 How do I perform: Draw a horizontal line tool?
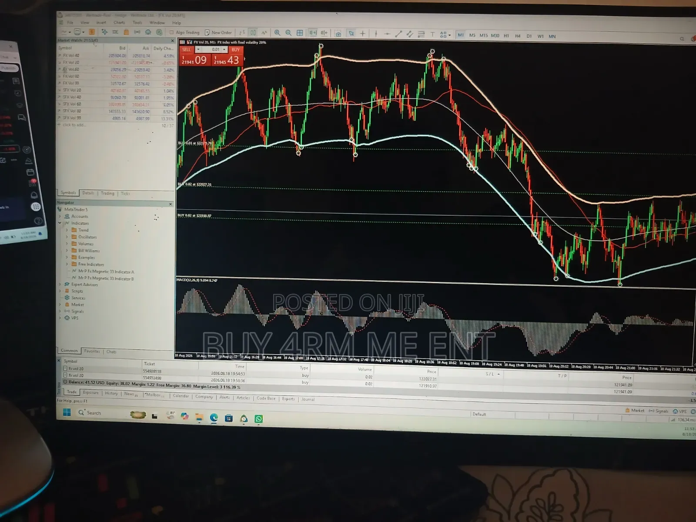[387, 34]
